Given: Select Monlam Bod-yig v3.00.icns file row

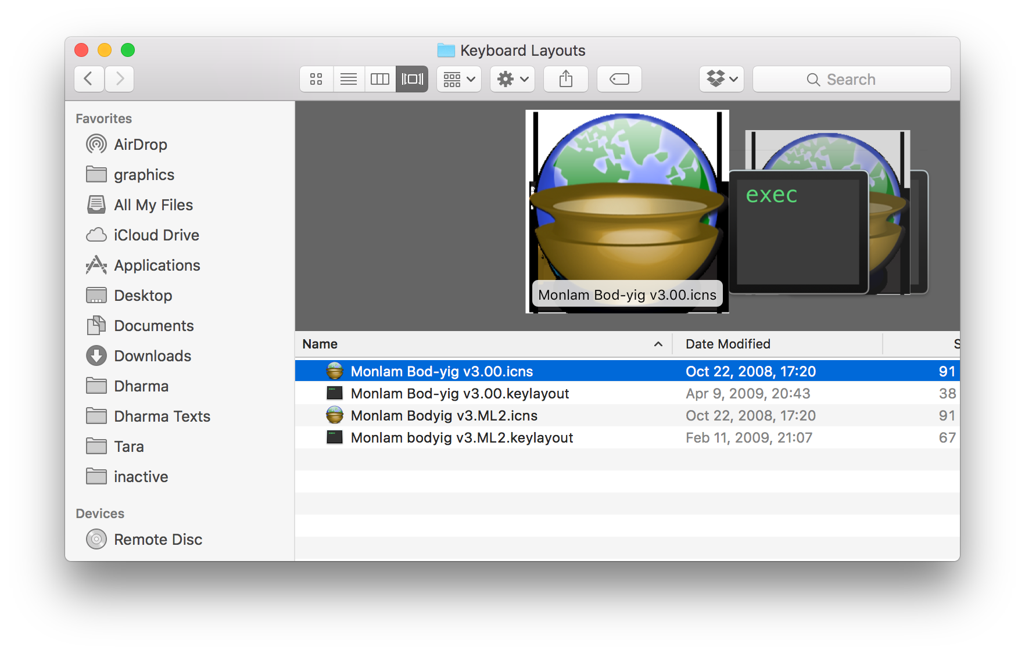Looking at the screenshot, I should (628, 371).
